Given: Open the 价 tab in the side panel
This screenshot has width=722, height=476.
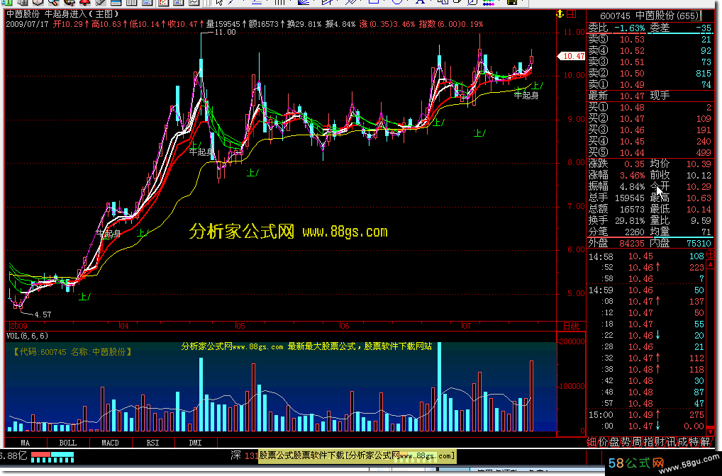Looking at the screenshot, I should click(603, 443).
